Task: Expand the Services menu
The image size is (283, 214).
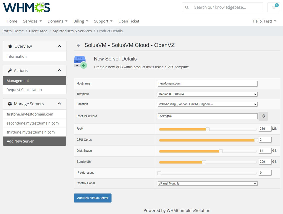Action: tap(32, 21)
